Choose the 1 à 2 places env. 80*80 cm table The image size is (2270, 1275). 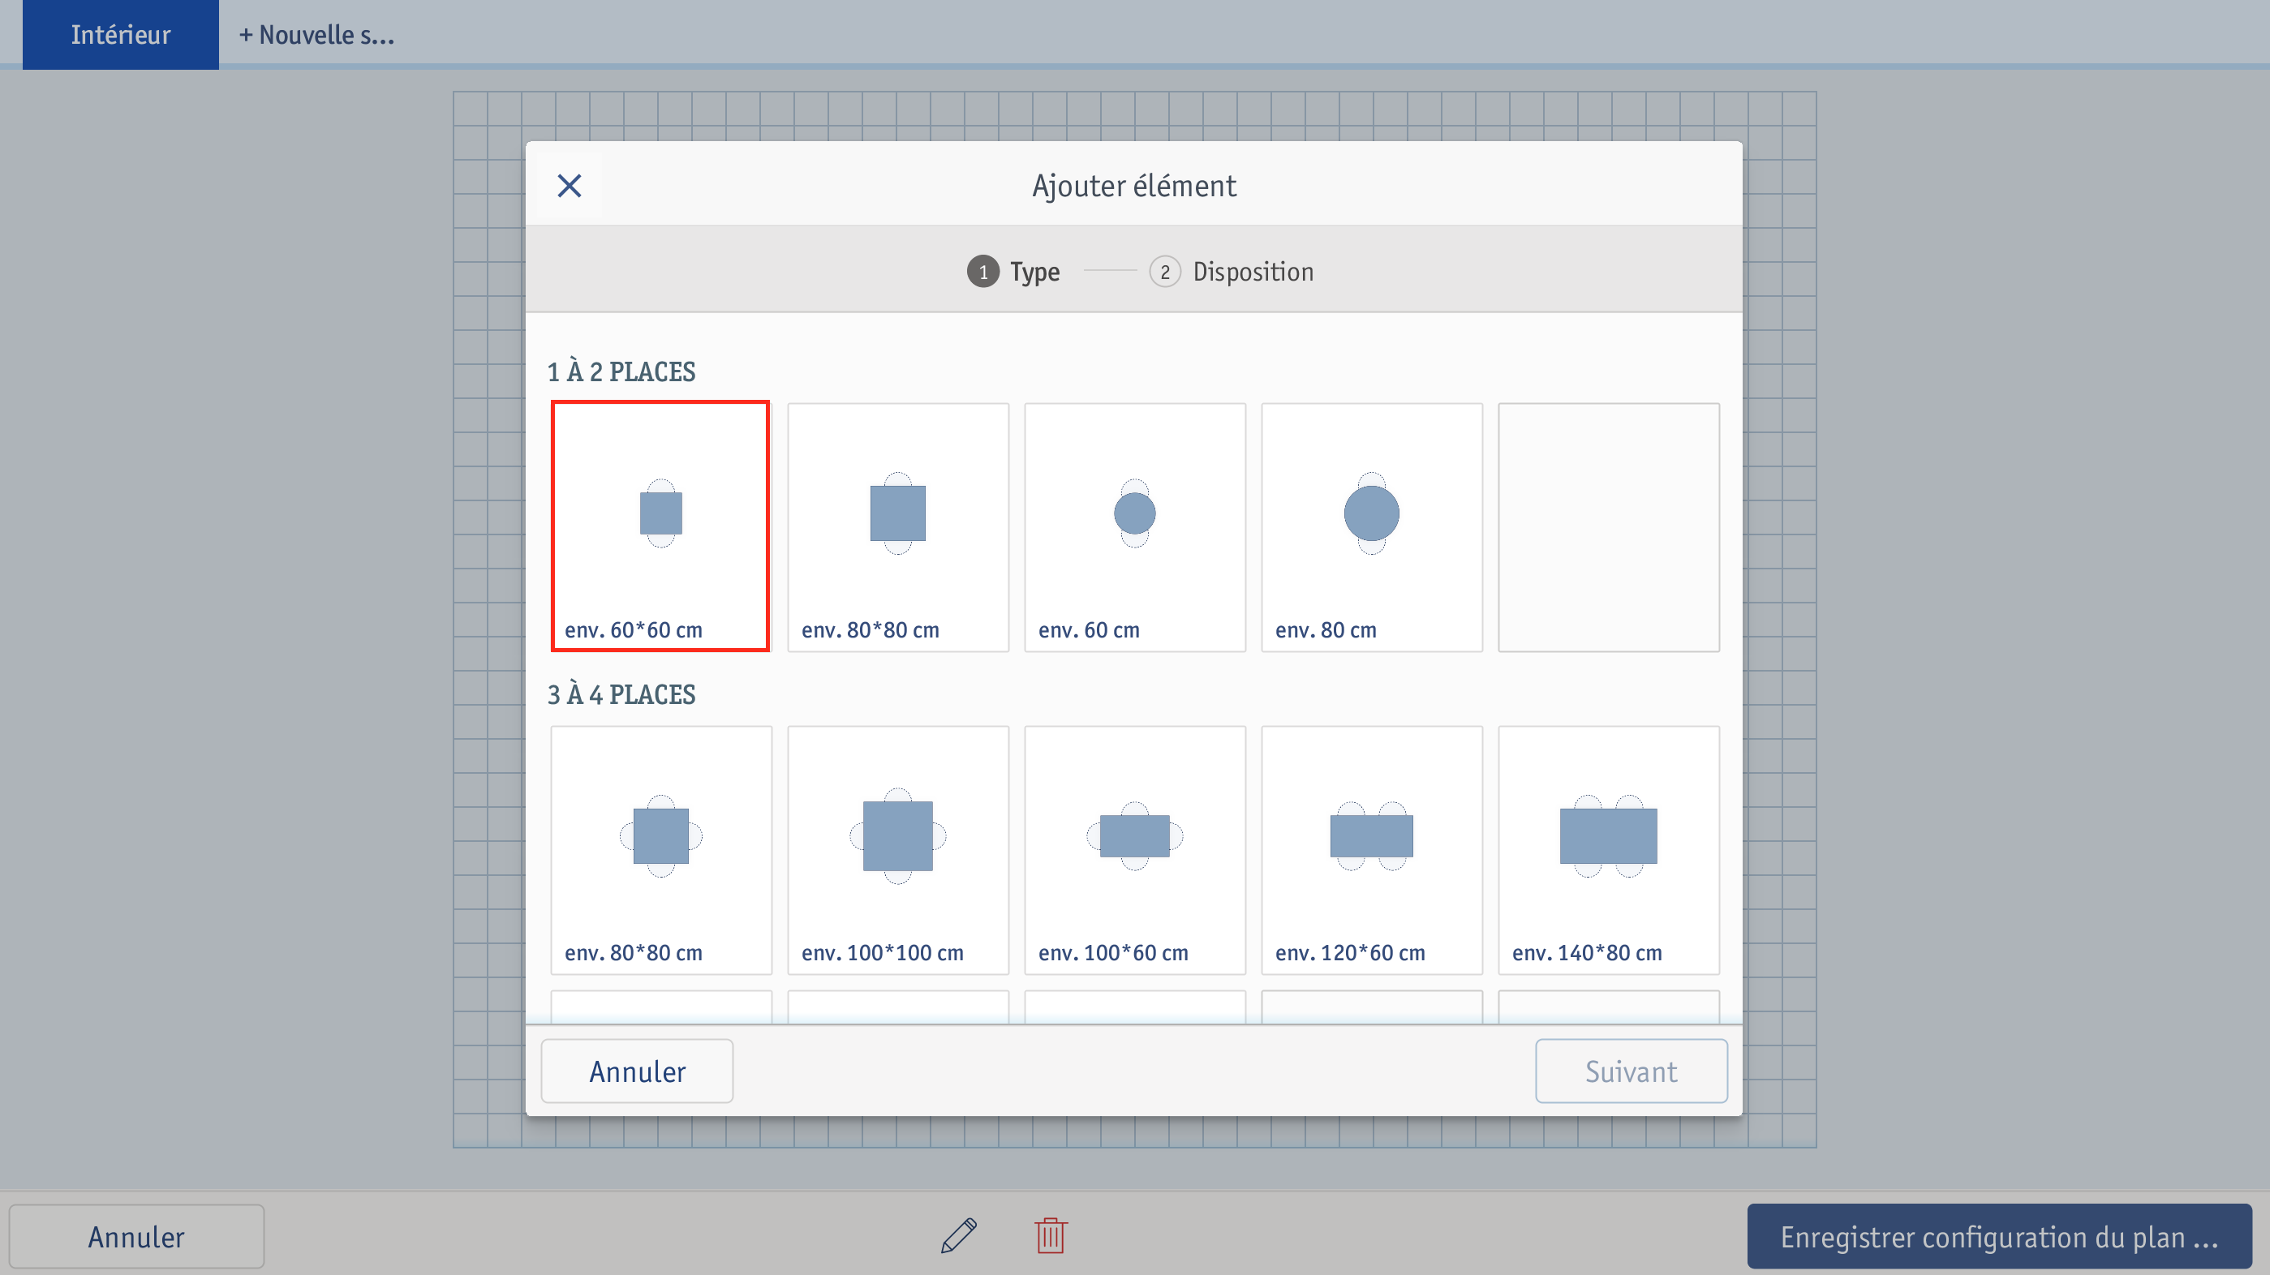click(898, 527)
